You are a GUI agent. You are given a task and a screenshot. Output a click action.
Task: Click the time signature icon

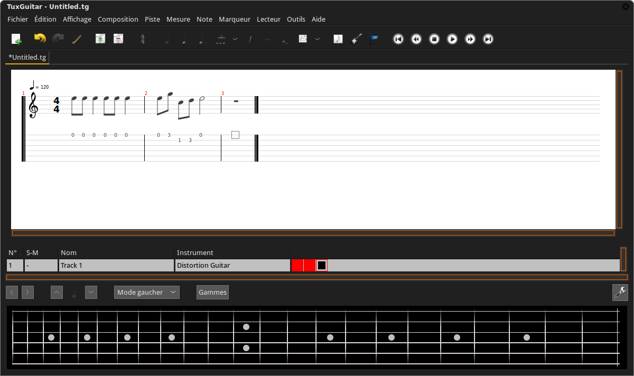142,39
